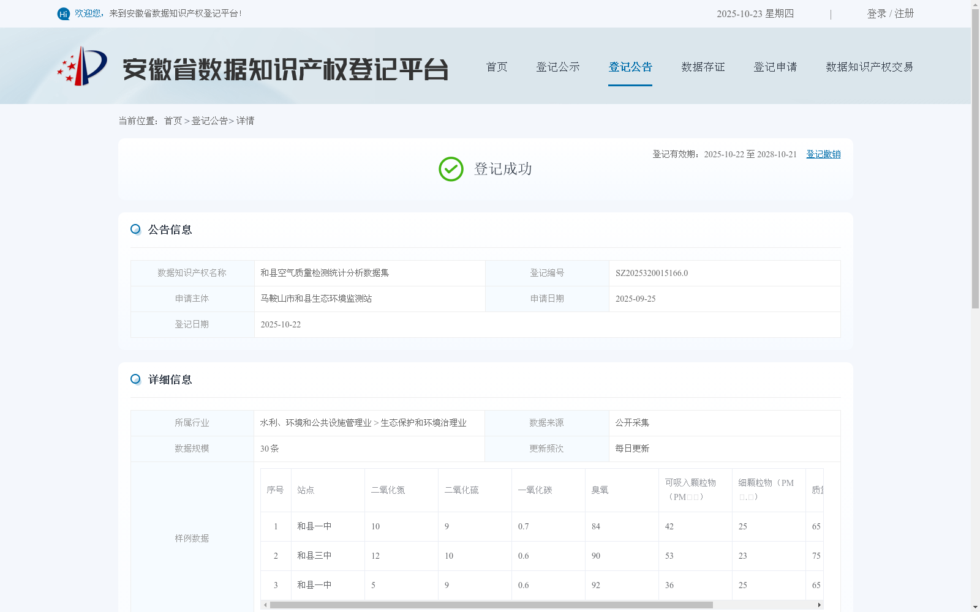Click the data source value 公开采集
The height and width of the screenshot is (612, 980).
coord(632,423)
